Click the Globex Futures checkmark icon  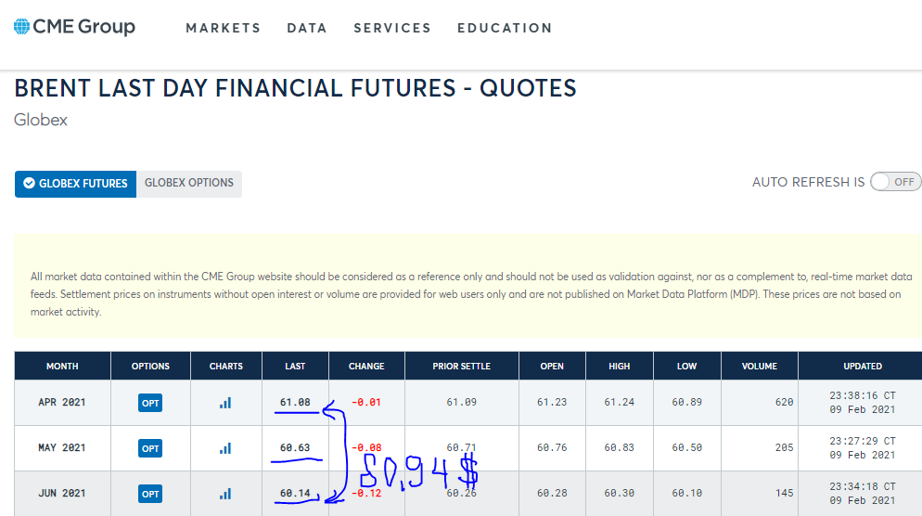(x=29, y=184)
